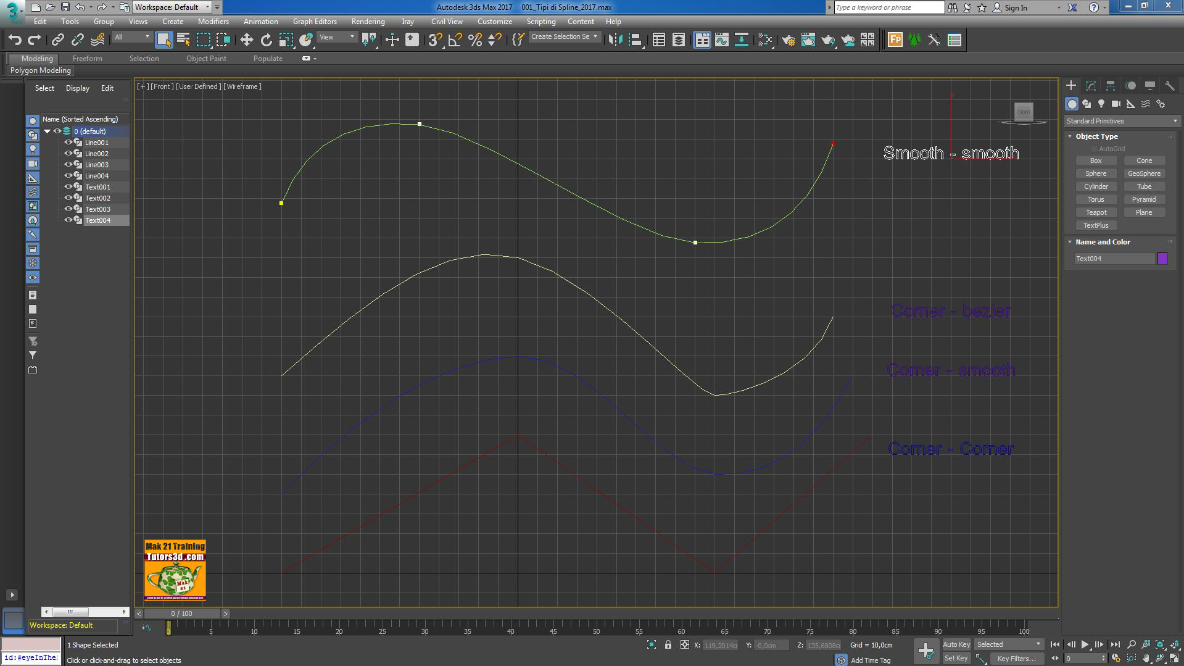Open the Standard Primitives dropdown

click(x=1120, y=120)
